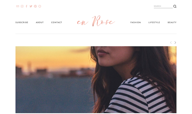Click the Twitter bird icon
Screen dimensions: 192x114
click(x=31, y=6)
